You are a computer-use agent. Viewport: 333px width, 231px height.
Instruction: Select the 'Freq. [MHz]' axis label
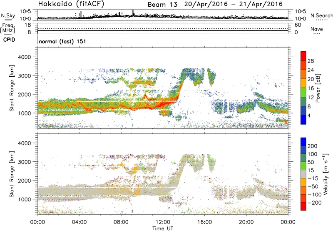8,28
